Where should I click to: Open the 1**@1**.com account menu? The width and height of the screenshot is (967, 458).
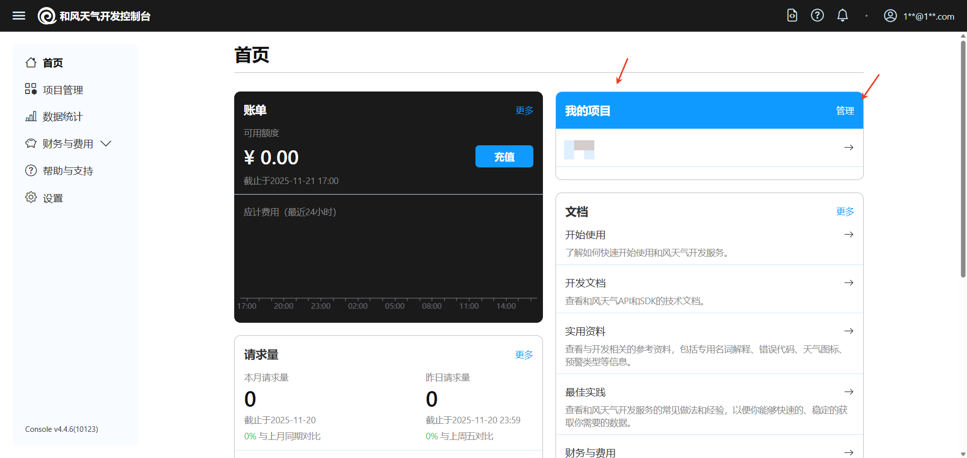(919, 16)
